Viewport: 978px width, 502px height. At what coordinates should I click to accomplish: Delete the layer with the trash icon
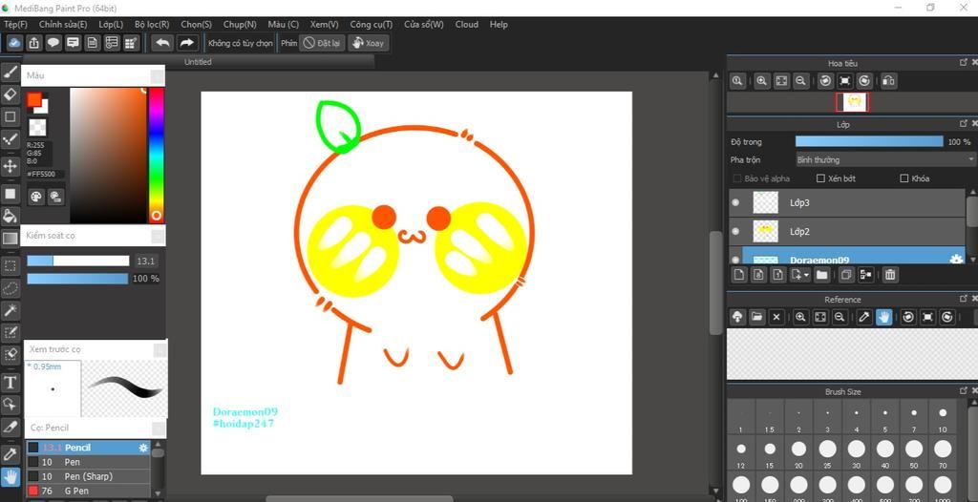click(x=890, y=275)
